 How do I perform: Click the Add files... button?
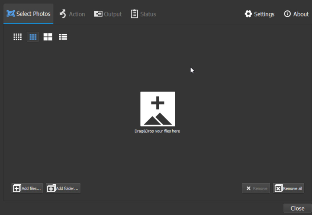[x=27, y=188]
